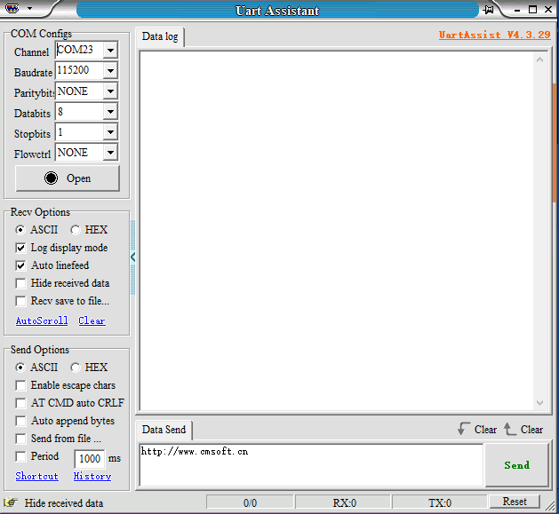The width and height of the screenshot is (559, 514).
Task: Click the AutoScroll link
Action: click(x=42, y=320)
